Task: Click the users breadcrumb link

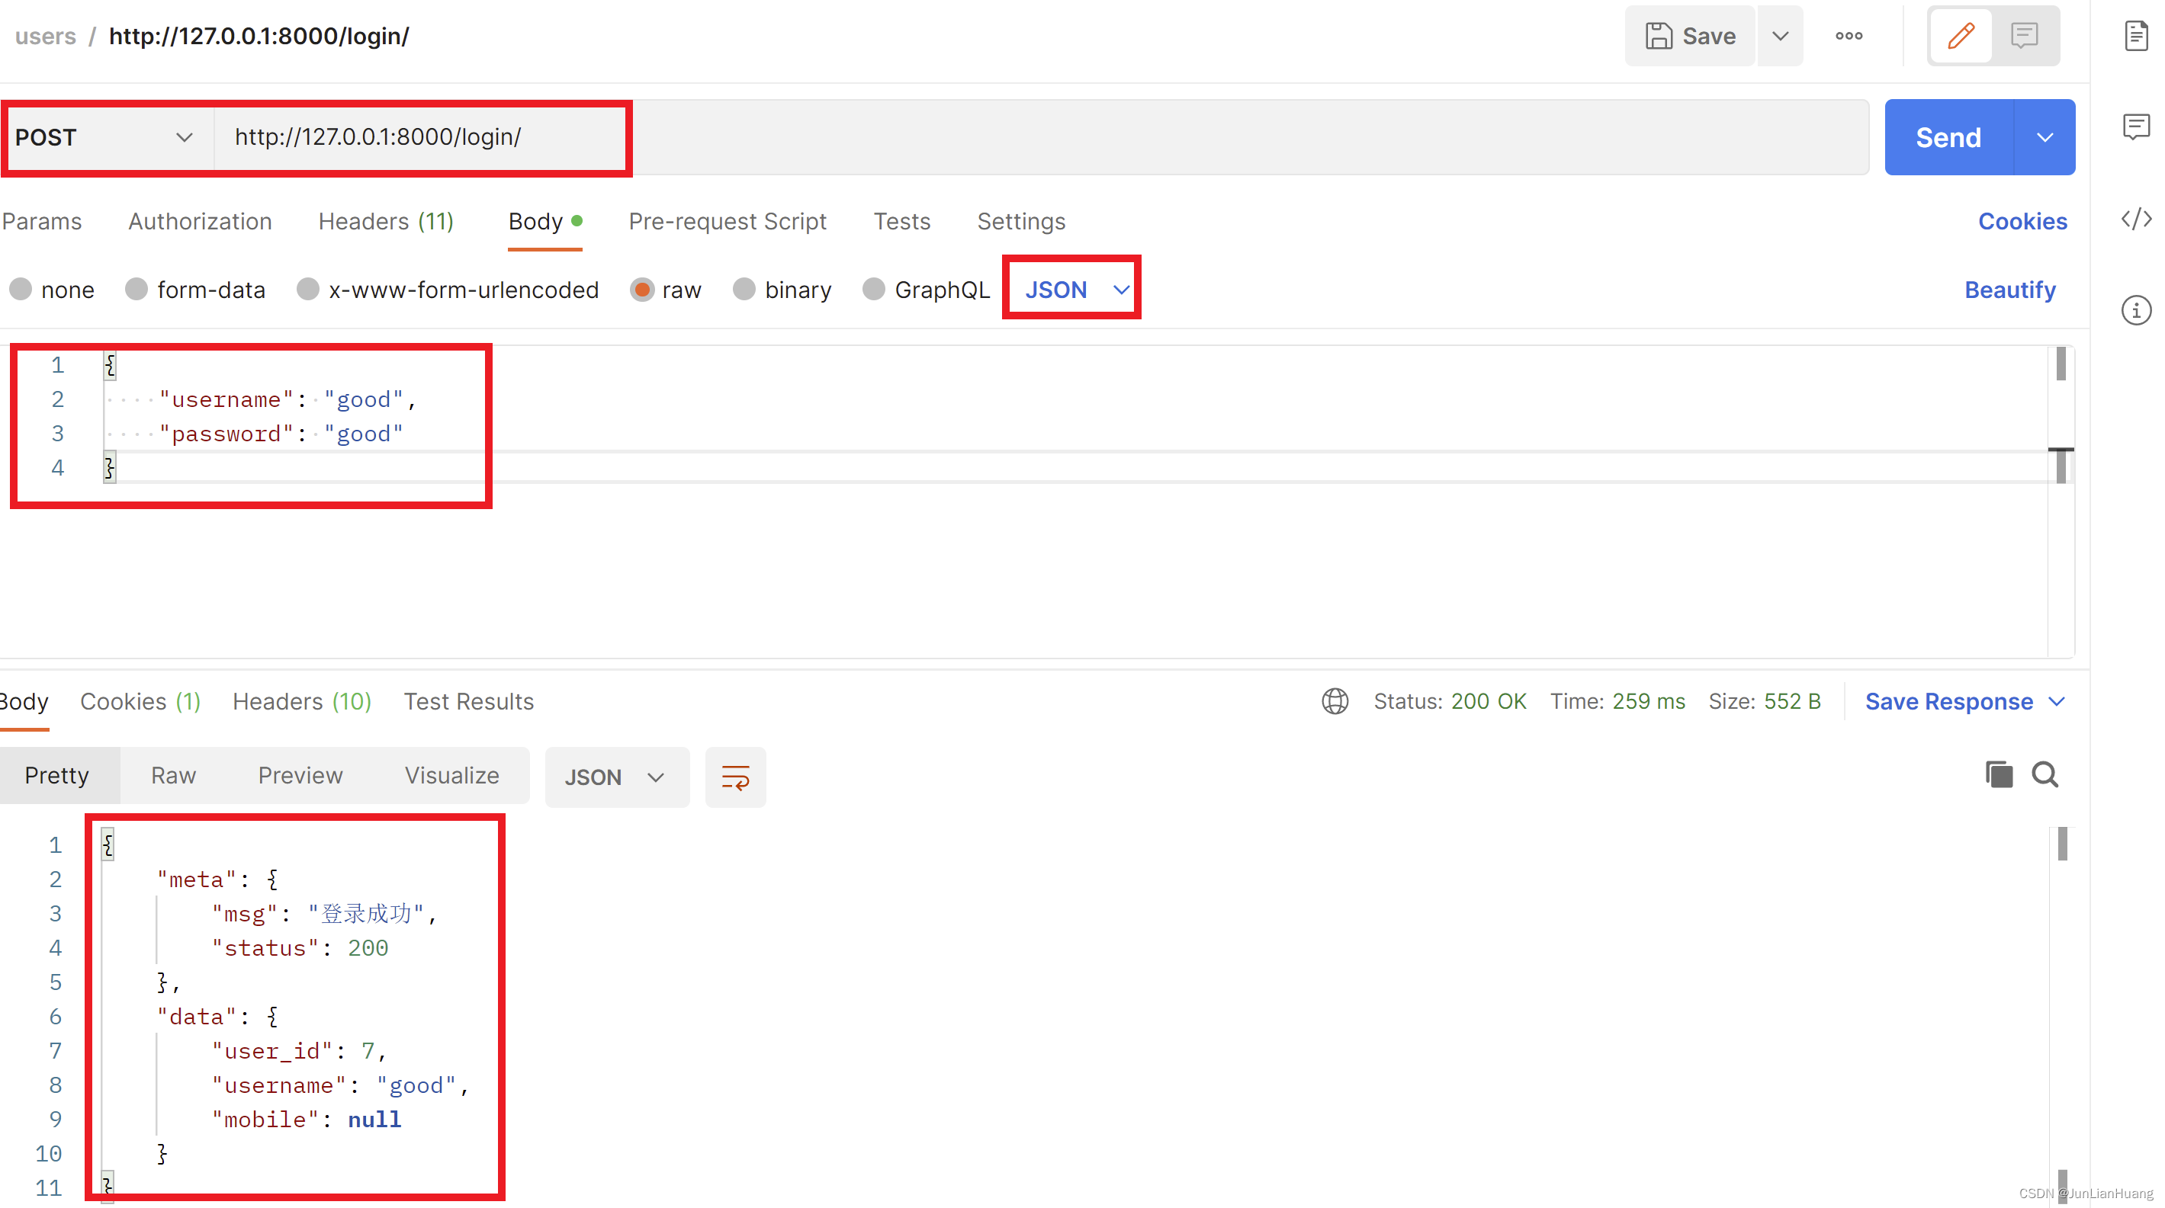Action: click(x=46, y=36)
